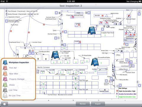The height and width of the screenshot is (107, 142).
Task: Open the Review screen
Action: tap(83, 104)
